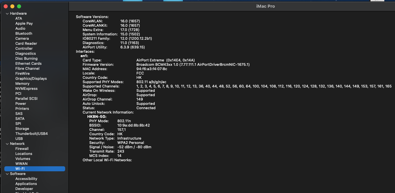This screenshot has height=193, width=395.
Task: Open Storage in the sidebar
Action: point(22,129)
